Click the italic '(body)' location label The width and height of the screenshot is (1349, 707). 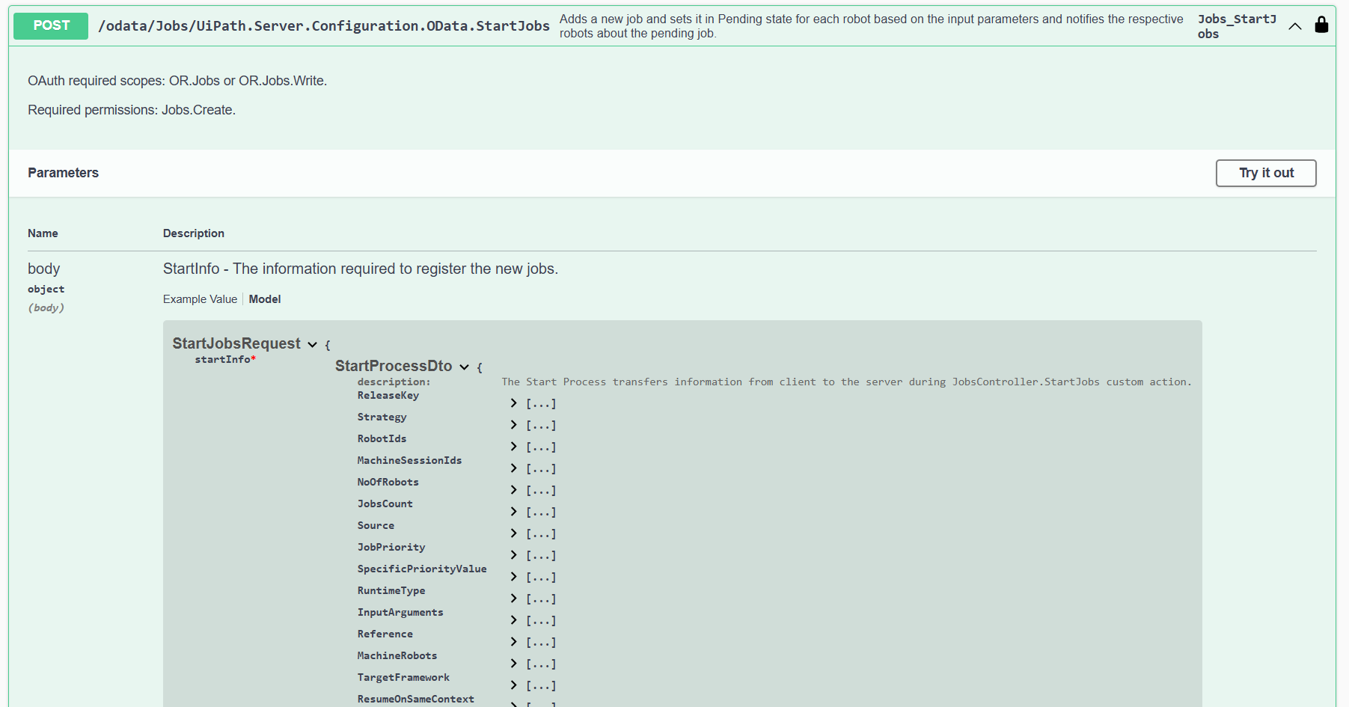pyautogui.click(x=46, y=307)
